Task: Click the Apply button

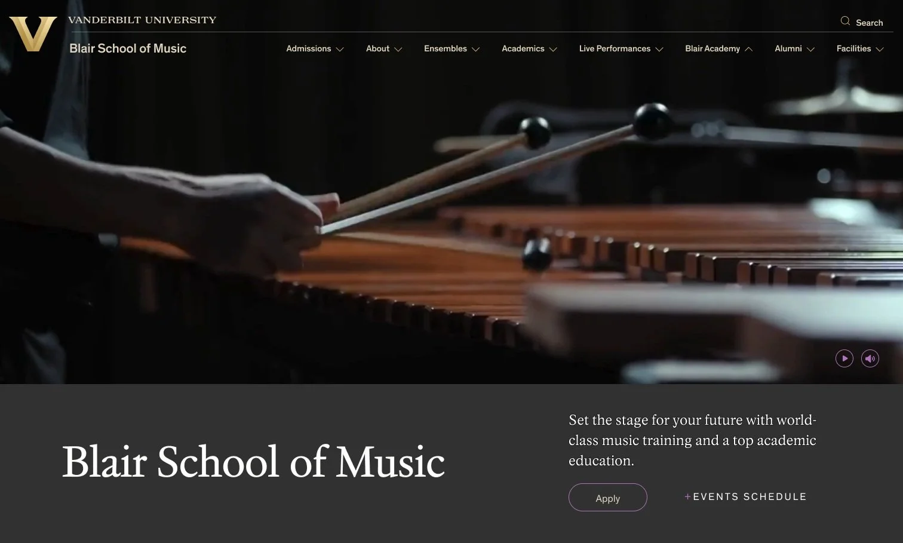Action: click(x=608, y=497)
